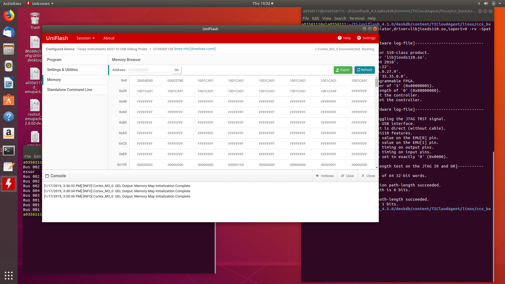Open Firefox from the dock

pos(9,16)
